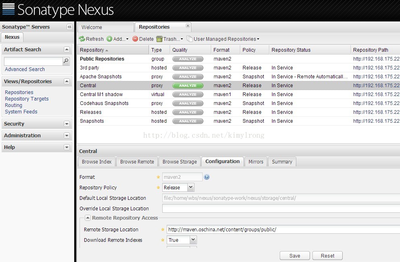
Task: Click the green Analyze button for Central
Action: point(188,86)
